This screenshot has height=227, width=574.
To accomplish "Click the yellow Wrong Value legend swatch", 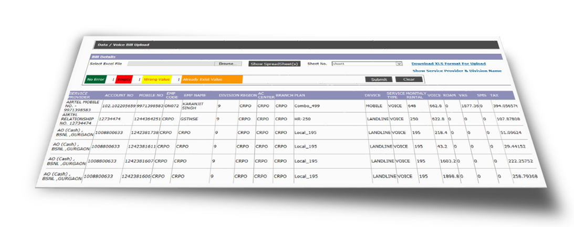I will coord(156,79).
